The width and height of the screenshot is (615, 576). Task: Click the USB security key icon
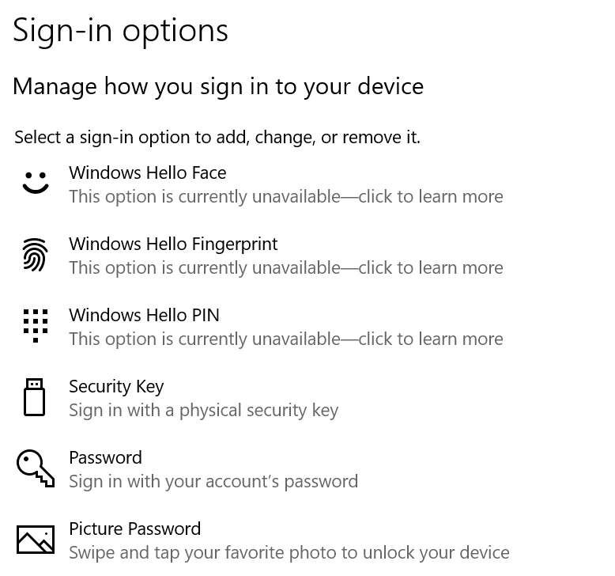click(35, 397)
